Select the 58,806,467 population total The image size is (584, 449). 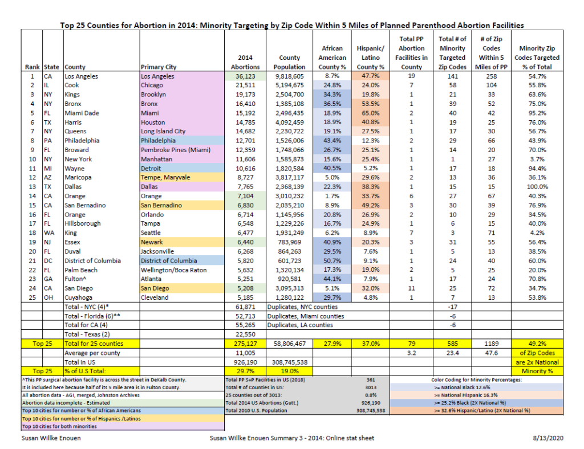tap(289, 344)
